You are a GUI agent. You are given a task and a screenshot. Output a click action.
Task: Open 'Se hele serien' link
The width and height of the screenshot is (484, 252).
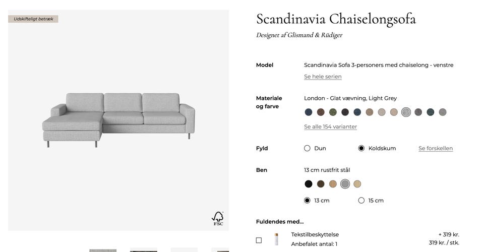(323, 77)
